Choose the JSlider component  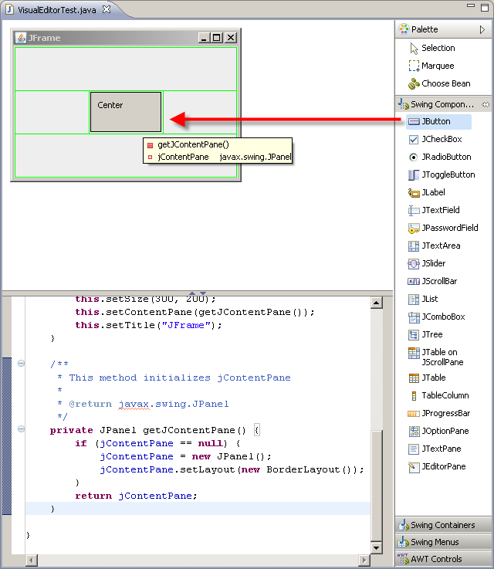[x=427, y=263]
